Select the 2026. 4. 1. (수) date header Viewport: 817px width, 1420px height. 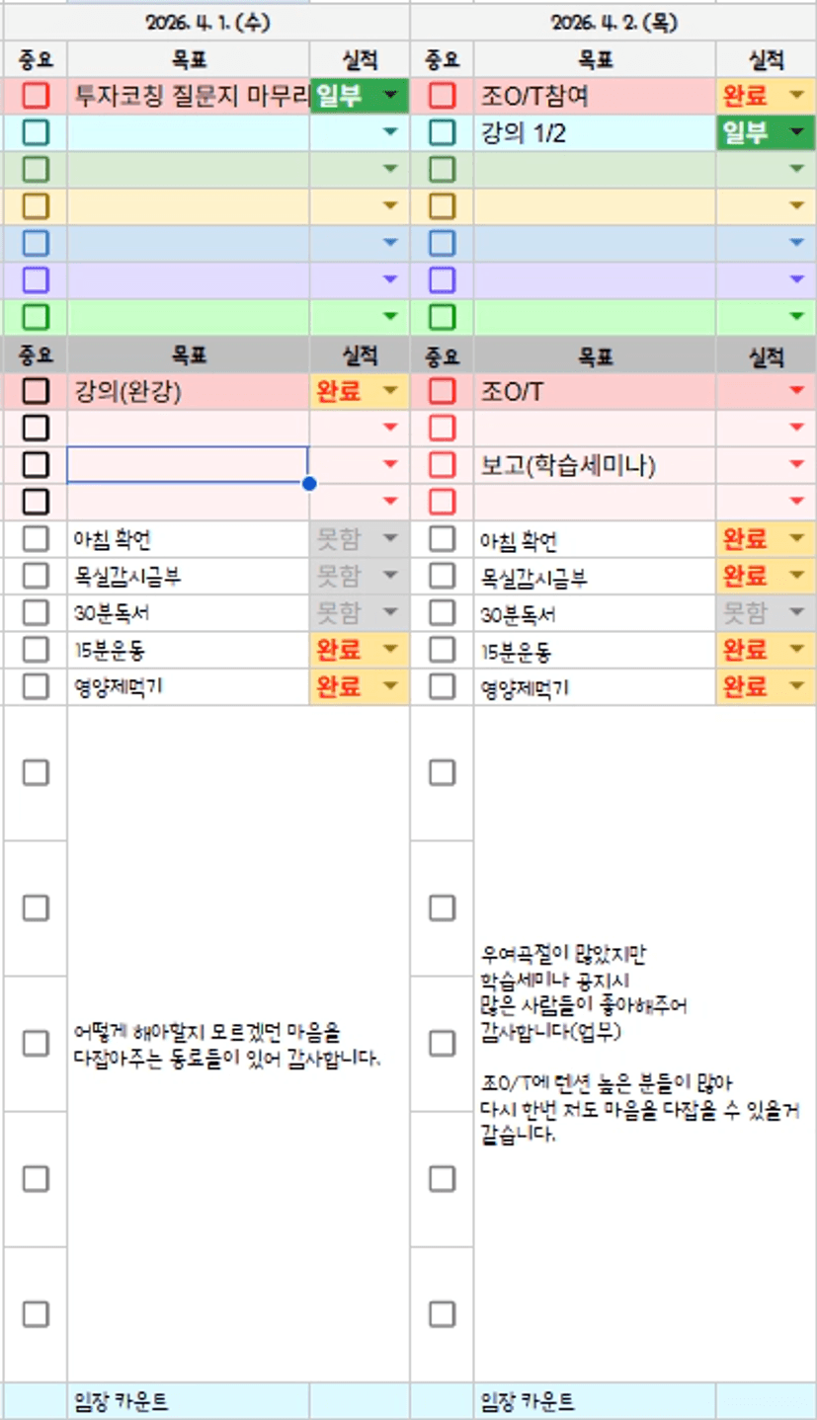pyautogui.click(x=206, y=22)
